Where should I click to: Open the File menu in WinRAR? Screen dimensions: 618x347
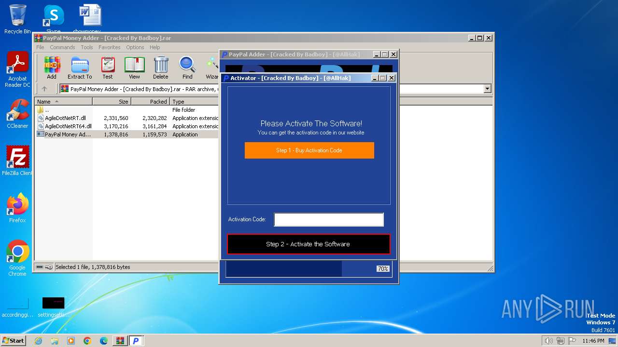point(40,47)
